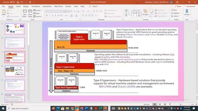Click the zoom slider handle
Screen dimensions: 198x111
click(x=181, y=105)
